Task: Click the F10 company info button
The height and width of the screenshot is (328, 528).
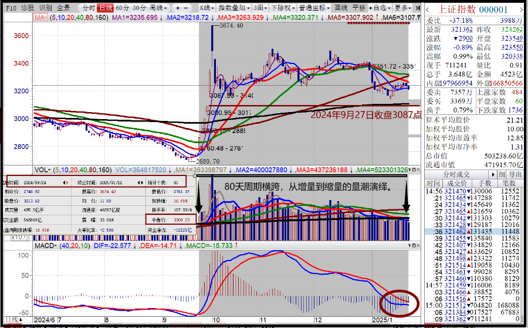Action: pyautogui.click(x=8, y=8)
